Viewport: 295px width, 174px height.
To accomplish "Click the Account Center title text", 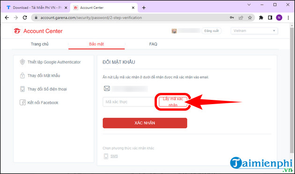I will 43,31.
